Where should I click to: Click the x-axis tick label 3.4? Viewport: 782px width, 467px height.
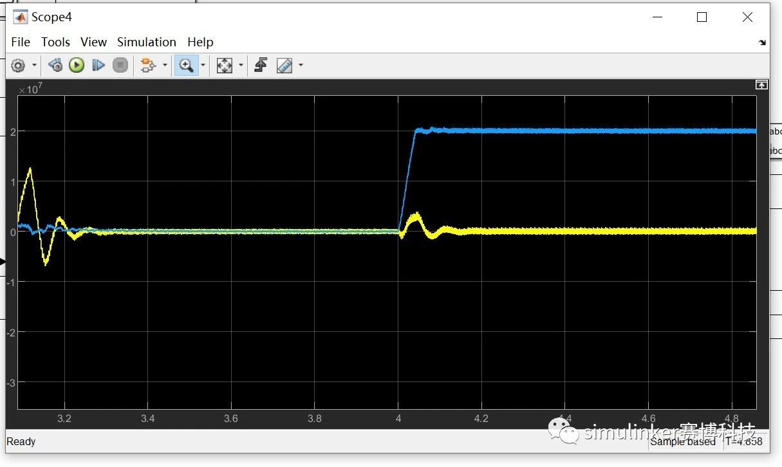click(x=147, y=418)
